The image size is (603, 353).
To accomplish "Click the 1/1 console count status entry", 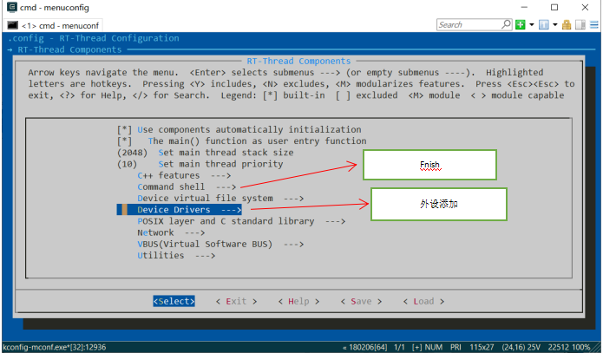I will click(x=399, y=347).
